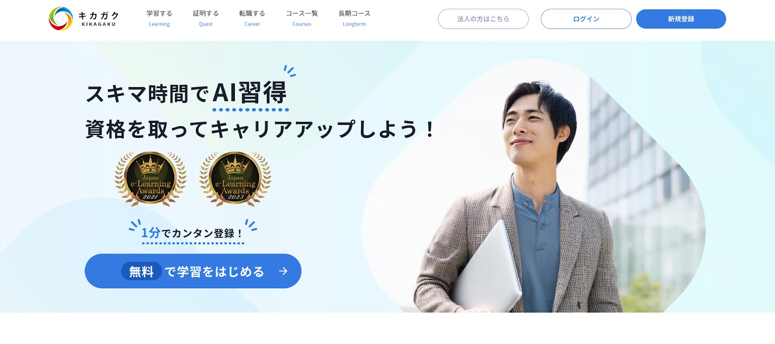This screenshot has width=775, height=344.
Task: Click the 無料 pill label in the blue button
Action: [x=141, y=271]
